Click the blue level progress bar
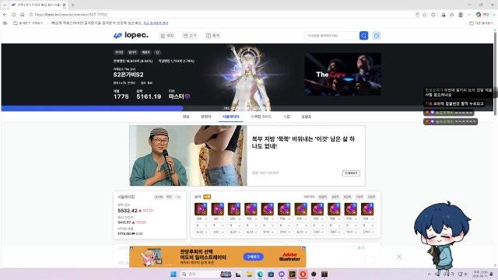 pos(92,108)
